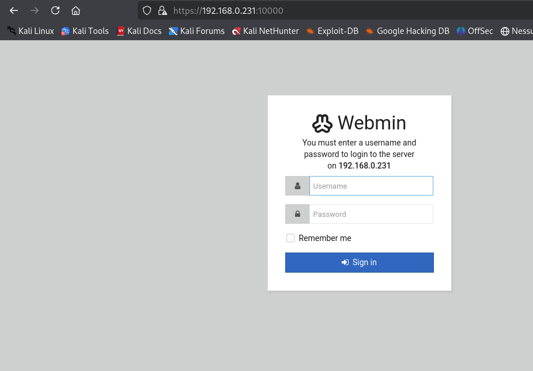Open the tracking protection shield icon
This screenshot has width=533, height=371.
coord(147,10)
